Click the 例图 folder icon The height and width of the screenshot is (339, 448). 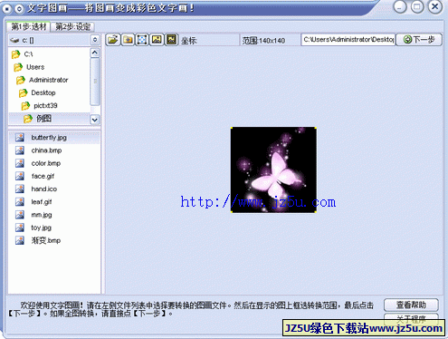[28, 119]
